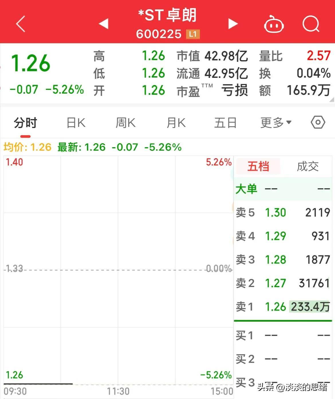Select the 成交 trades tab
This screenshot has width=335, height=399.
tap(308, 166)
